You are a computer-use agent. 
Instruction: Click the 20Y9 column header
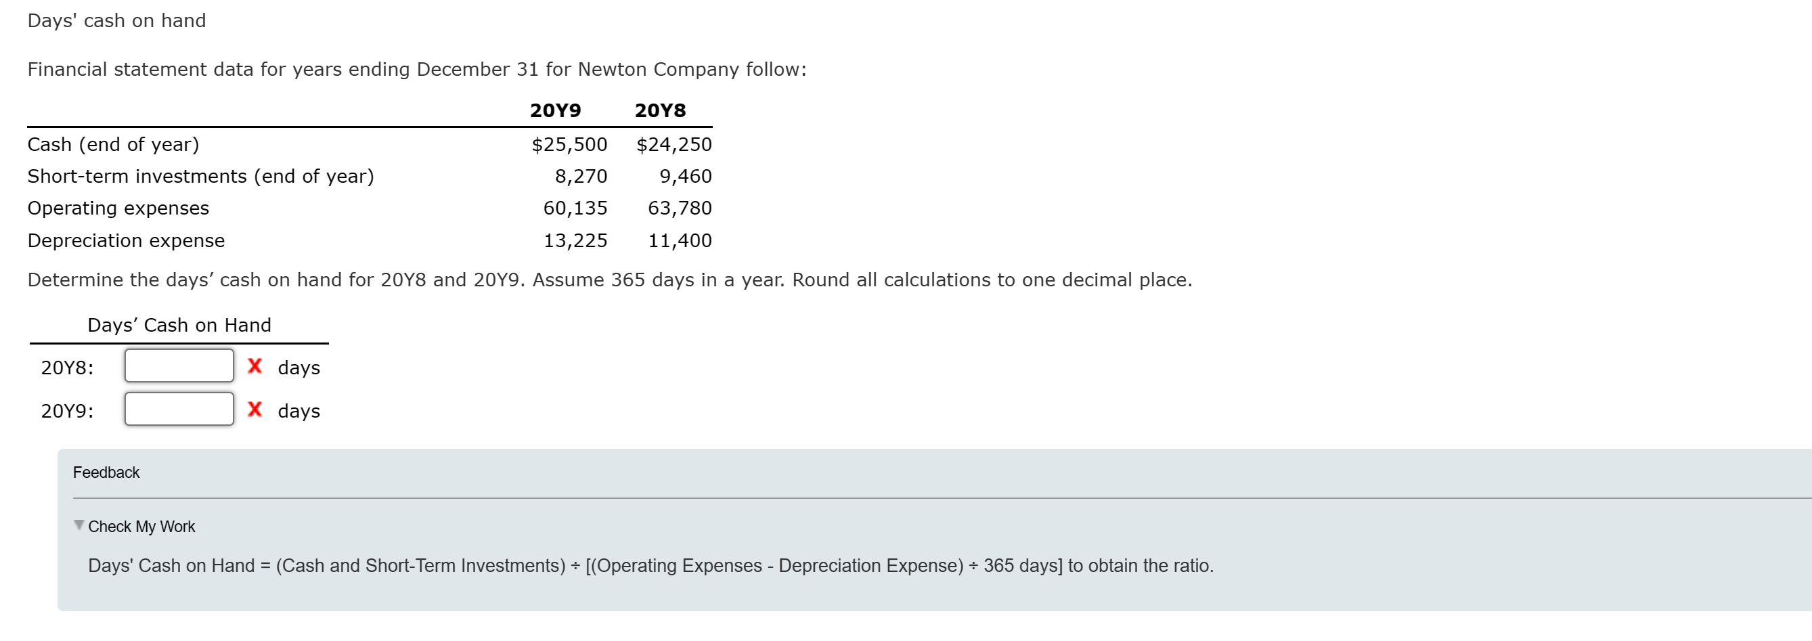click(554, 110)
